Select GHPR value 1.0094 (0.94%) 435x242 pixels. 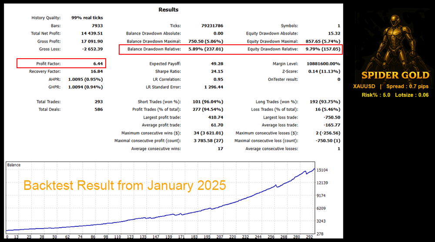[85, 87]
